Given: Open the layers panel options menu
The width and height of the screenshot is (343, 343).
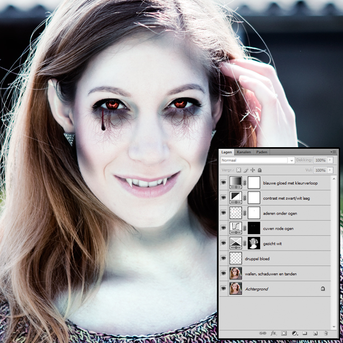Looking at the screenshot, I should 333,152.
